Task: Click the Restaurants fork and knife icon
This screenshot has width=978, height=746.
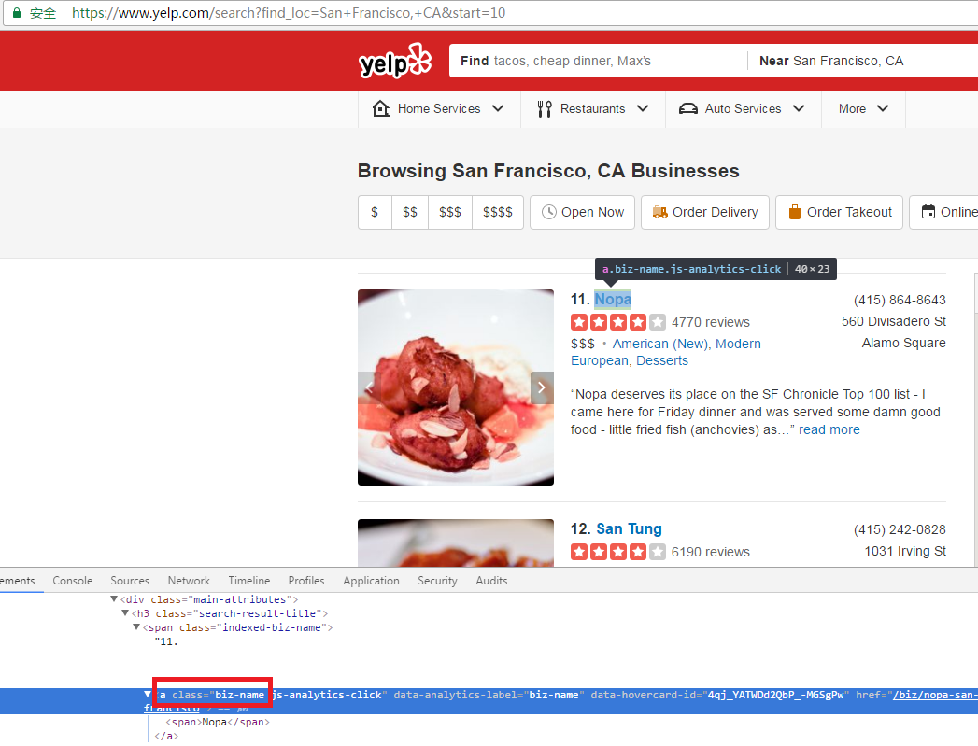Action: click(545, 109)
